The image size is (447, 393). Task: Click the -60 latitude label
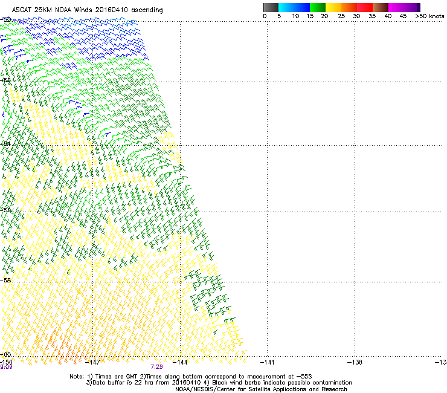[x=5, y=354]
